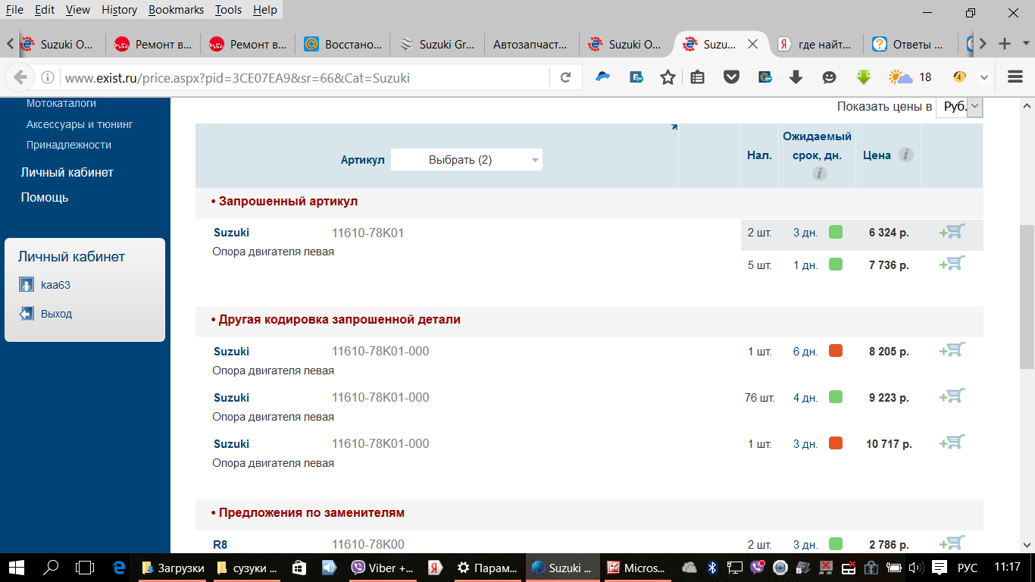Add 8 205 р. offer to cart
The height and width of the screenshot is (582, 1035).
(x=952, y=350)
